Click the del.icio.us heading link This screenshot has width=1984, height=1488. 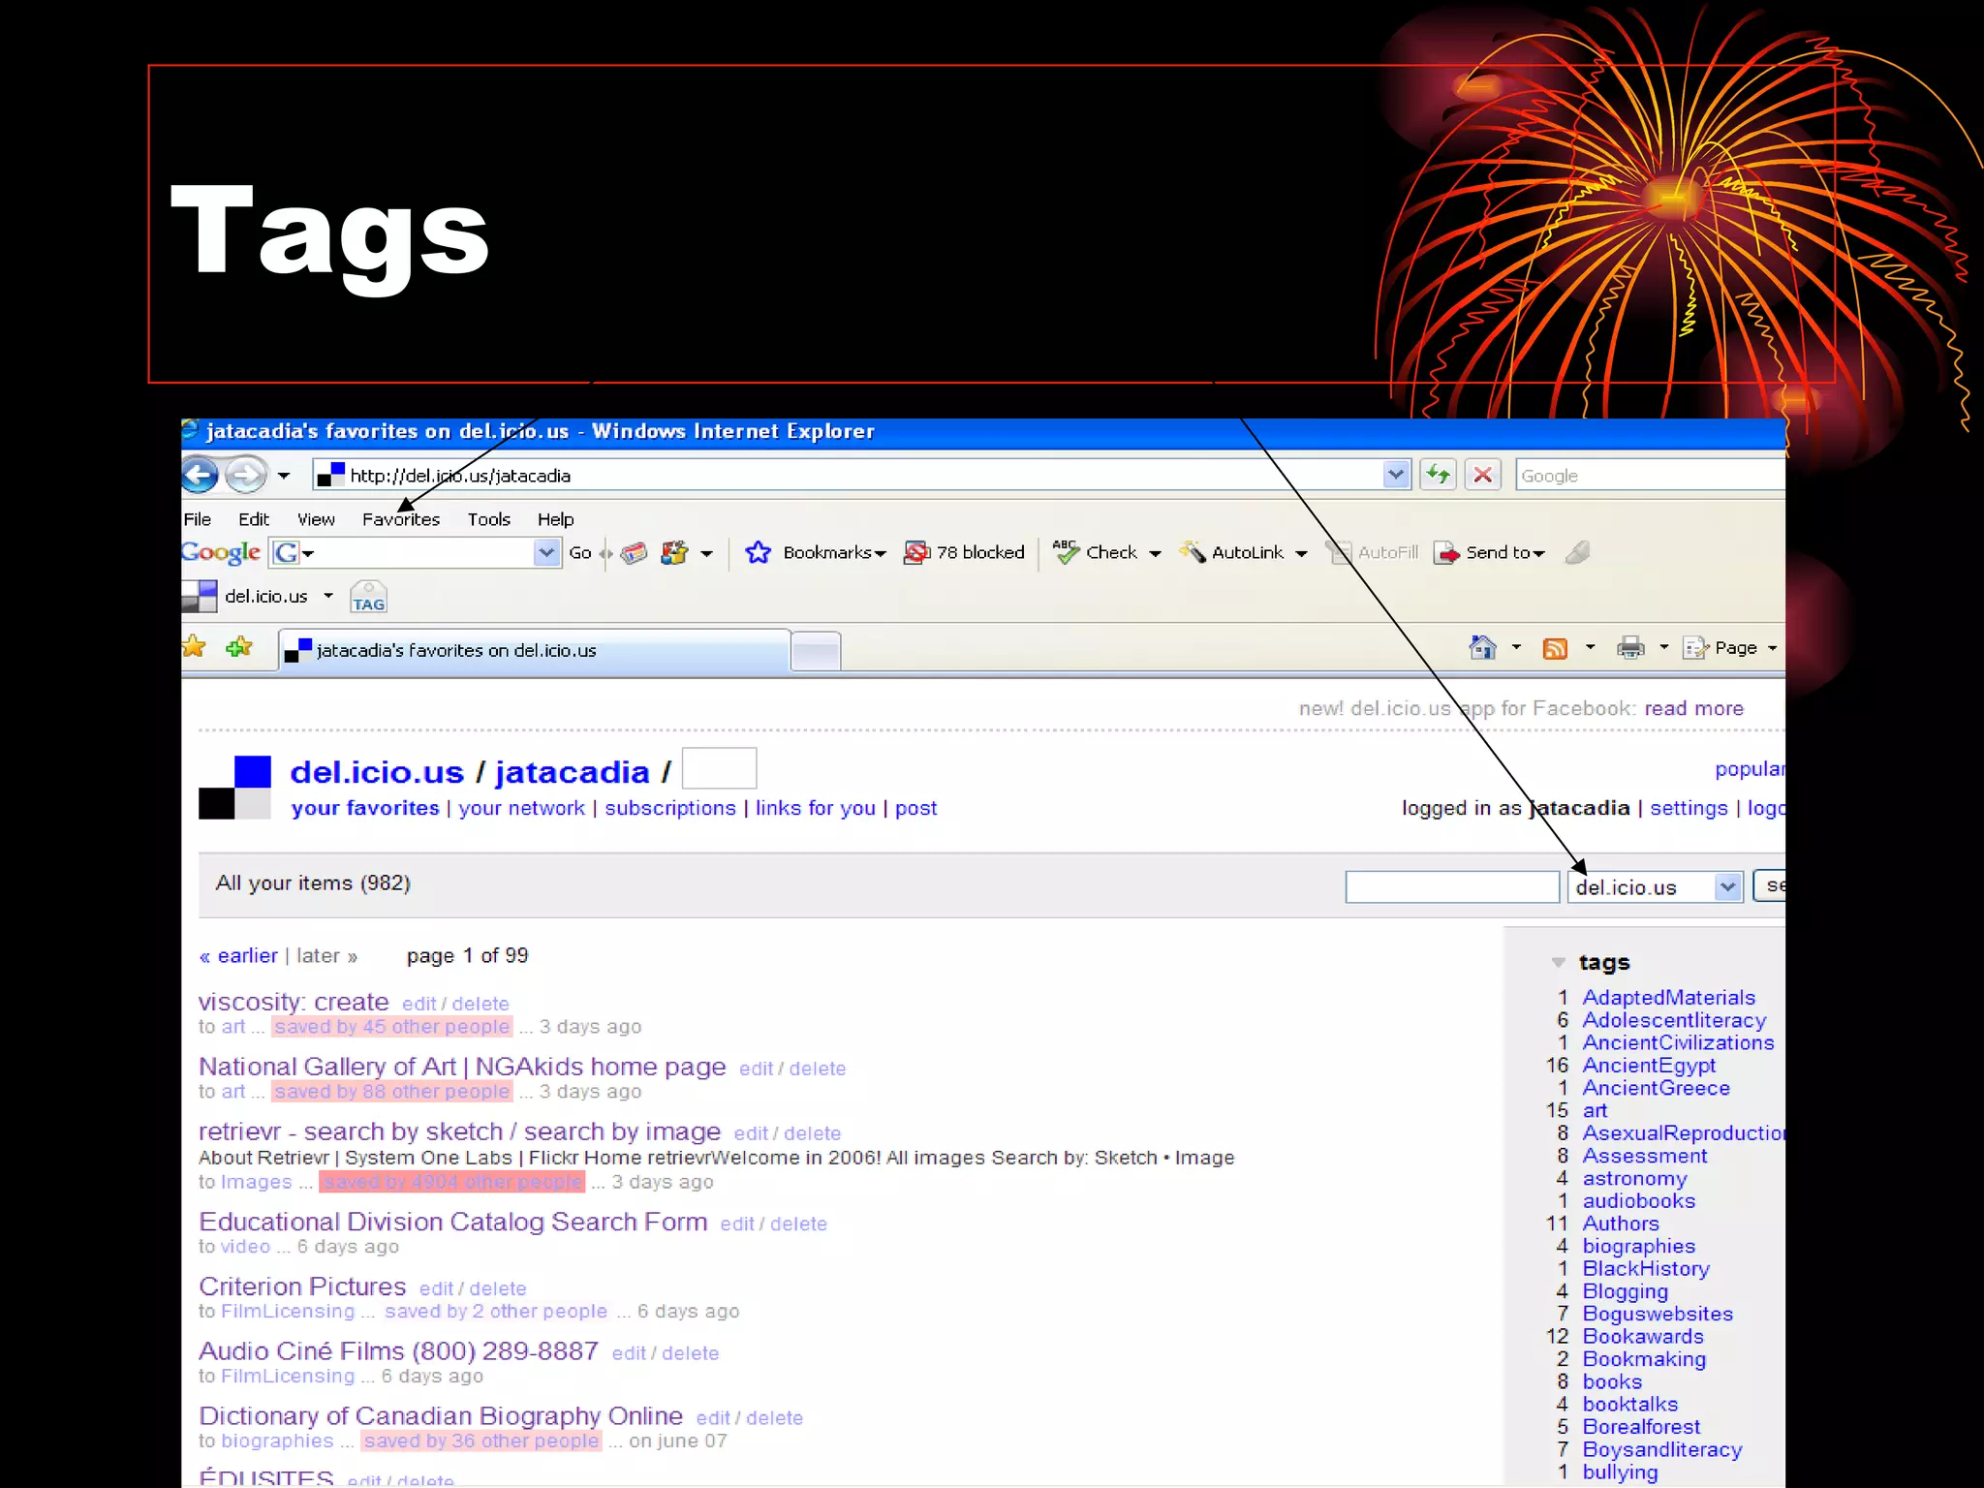[x=377, y=772]
